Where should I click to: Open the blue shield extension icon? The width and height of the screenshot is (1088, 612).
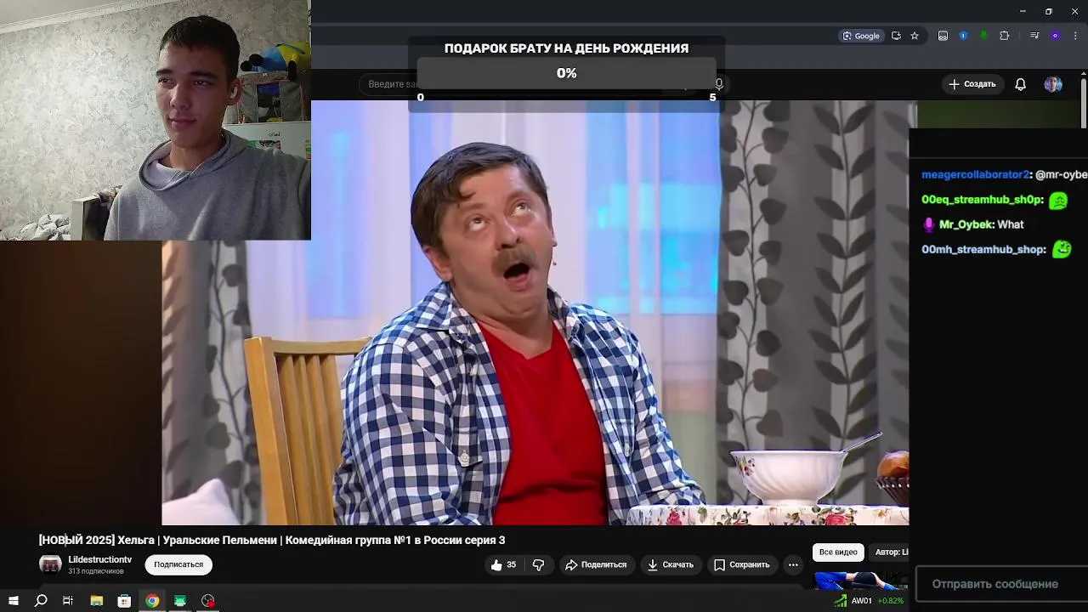(x=963, y=36)
